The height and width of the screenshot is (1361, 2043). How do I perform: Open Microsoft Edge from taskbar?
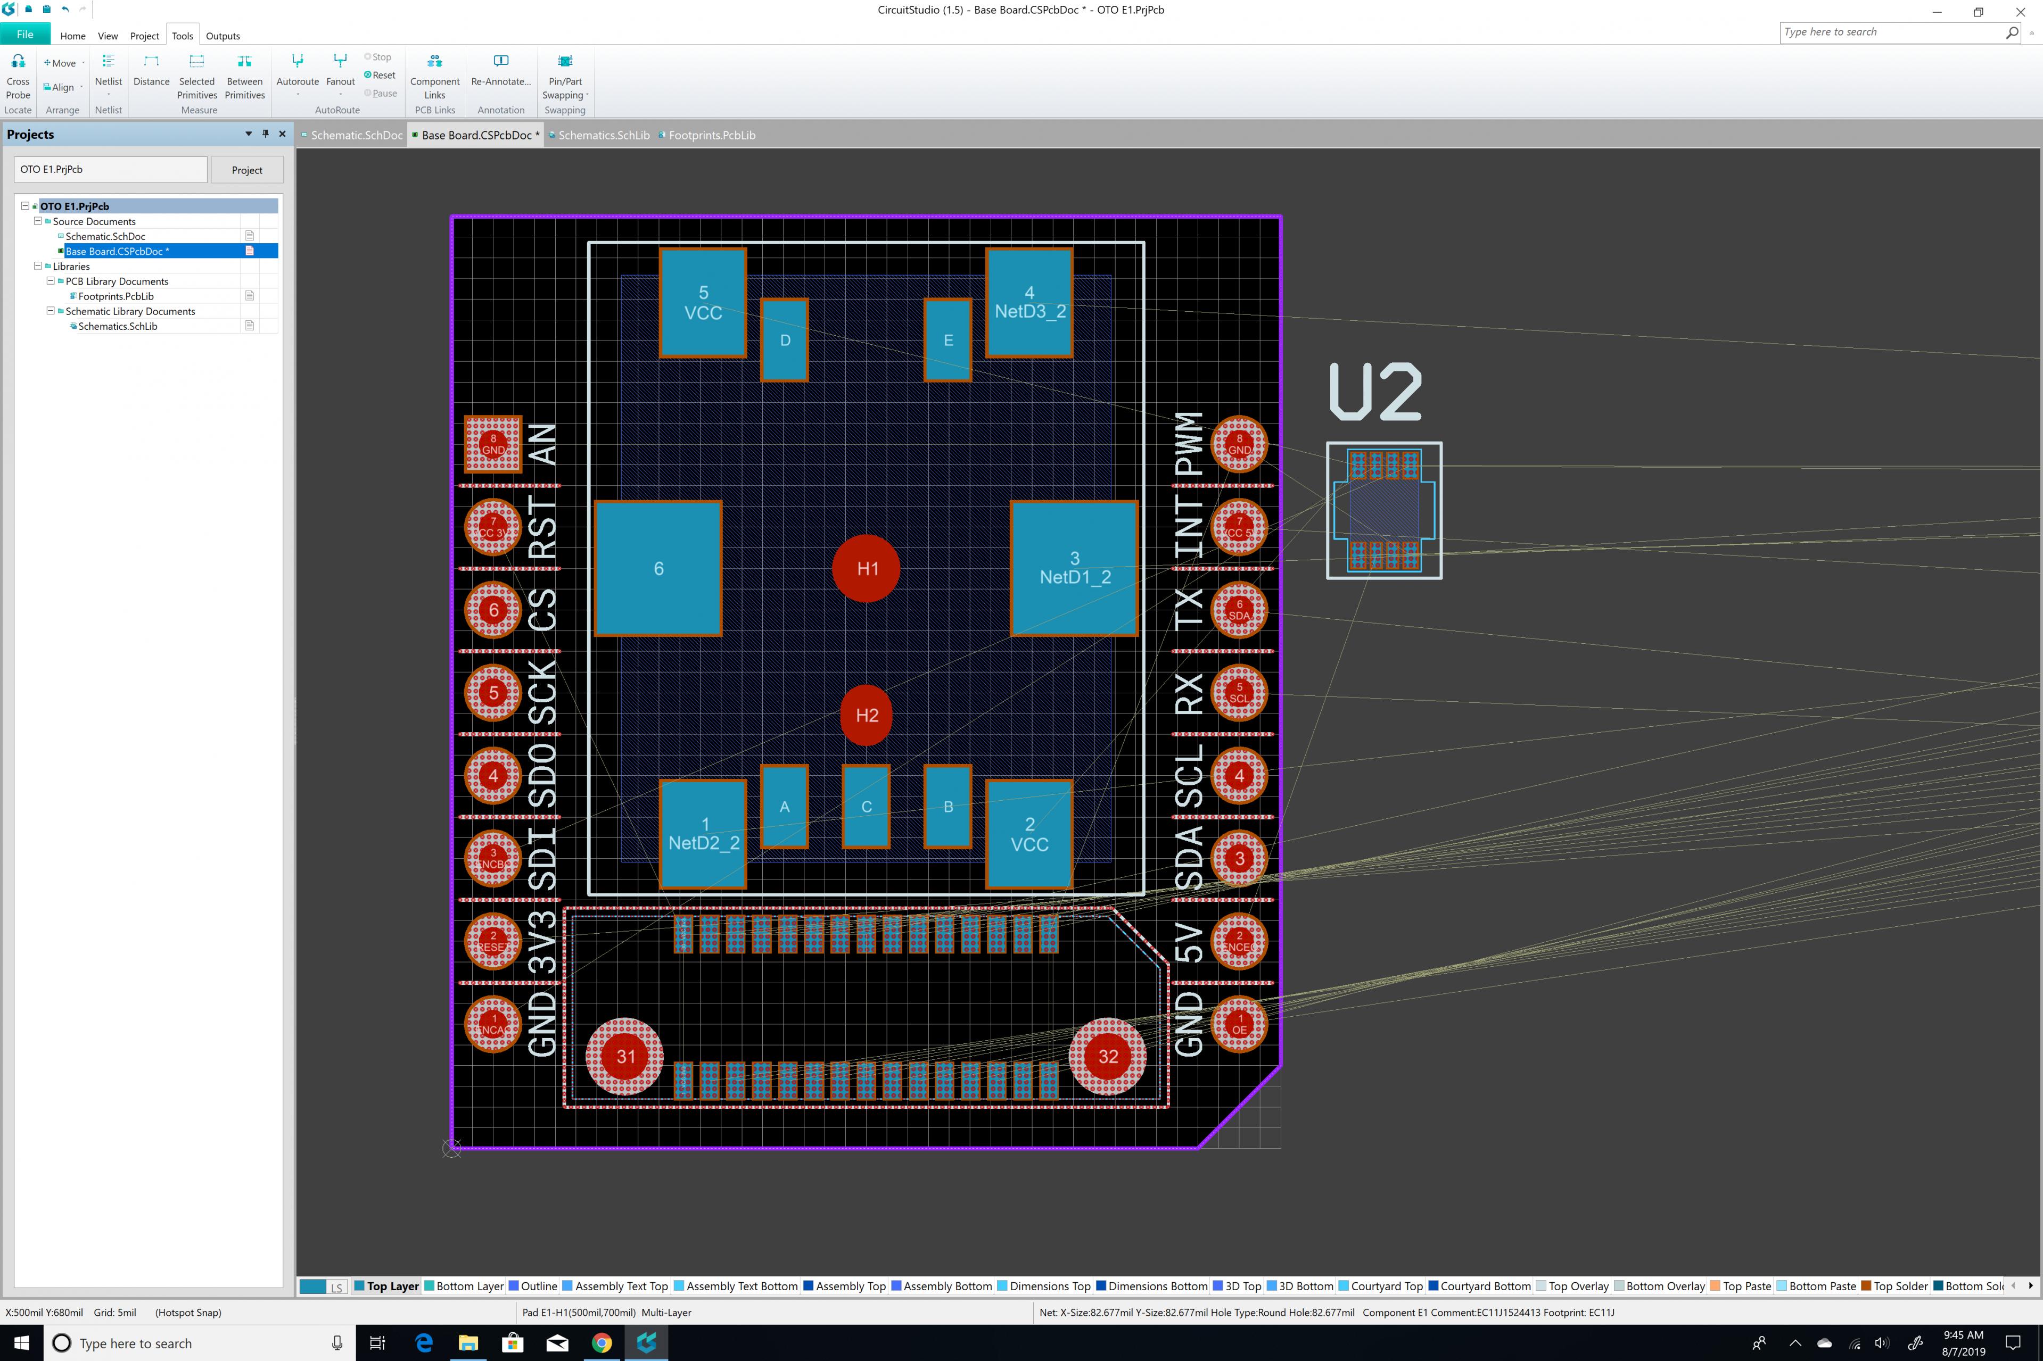(x=424, y=1343)
